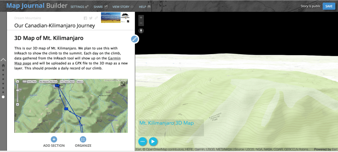Click the link icon in header

[96, 18]
